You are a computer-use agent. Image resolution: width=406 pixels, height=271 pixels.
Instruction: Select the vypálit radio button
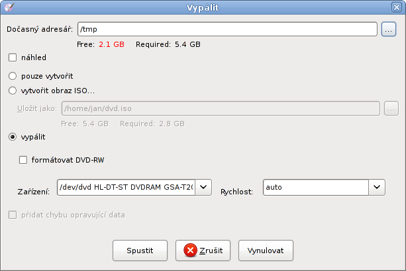click(13, 137)
